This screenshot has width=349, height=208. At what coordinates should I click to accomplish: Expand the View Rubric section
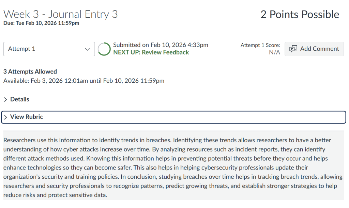(27, 117)
